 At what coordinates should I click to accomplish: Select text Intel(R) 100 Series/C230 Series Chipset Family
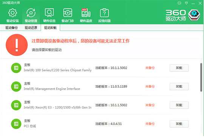tap(58, 70)
